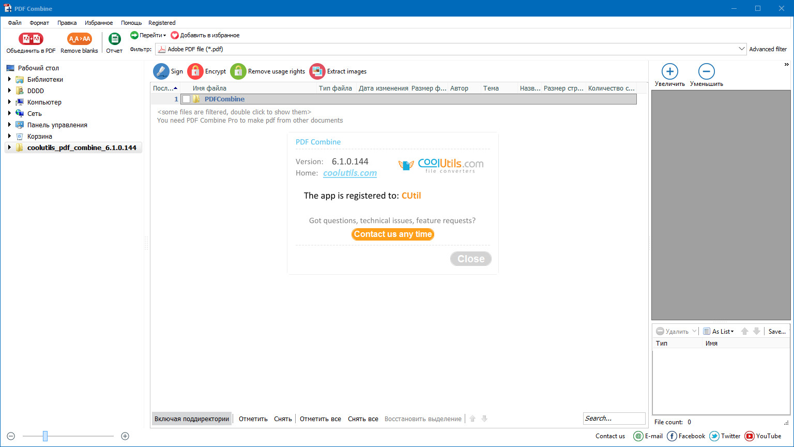Expand the Корзина tree node

9,136
